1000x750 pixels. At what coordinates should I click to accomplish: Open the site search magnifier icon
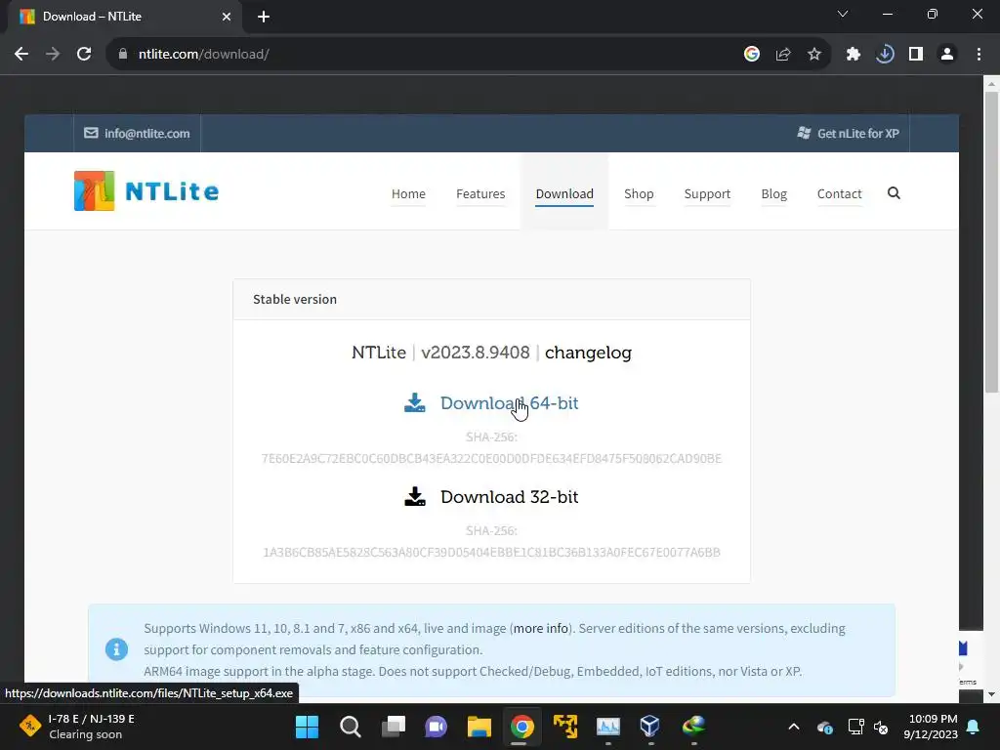click(894, 193)
